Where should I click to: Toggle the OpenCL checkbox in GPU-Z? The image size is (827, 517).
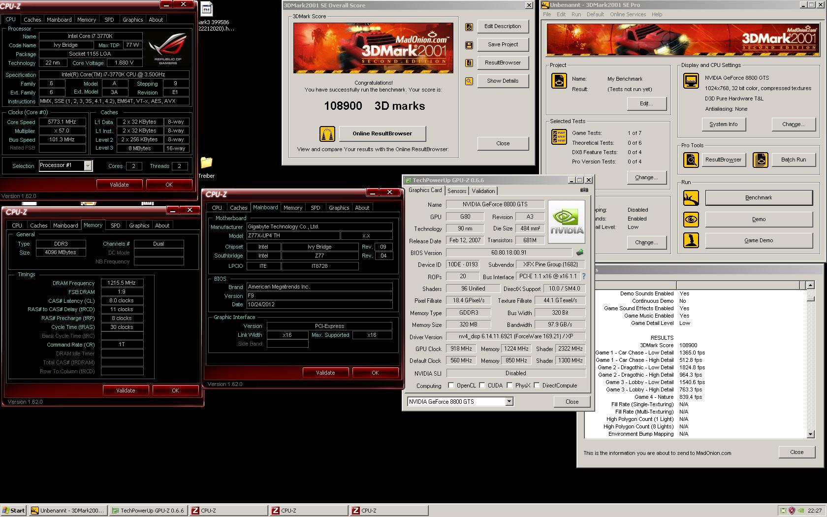click(x=451, y=386)
